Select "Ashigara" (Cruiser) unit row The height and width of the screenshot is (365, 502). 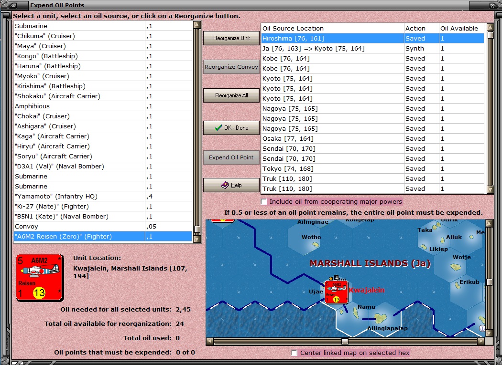coord(103,126)
